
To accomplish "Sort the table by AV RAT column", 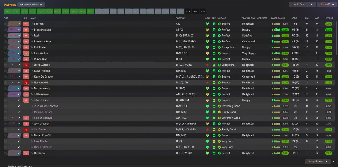I will [329, 18].
